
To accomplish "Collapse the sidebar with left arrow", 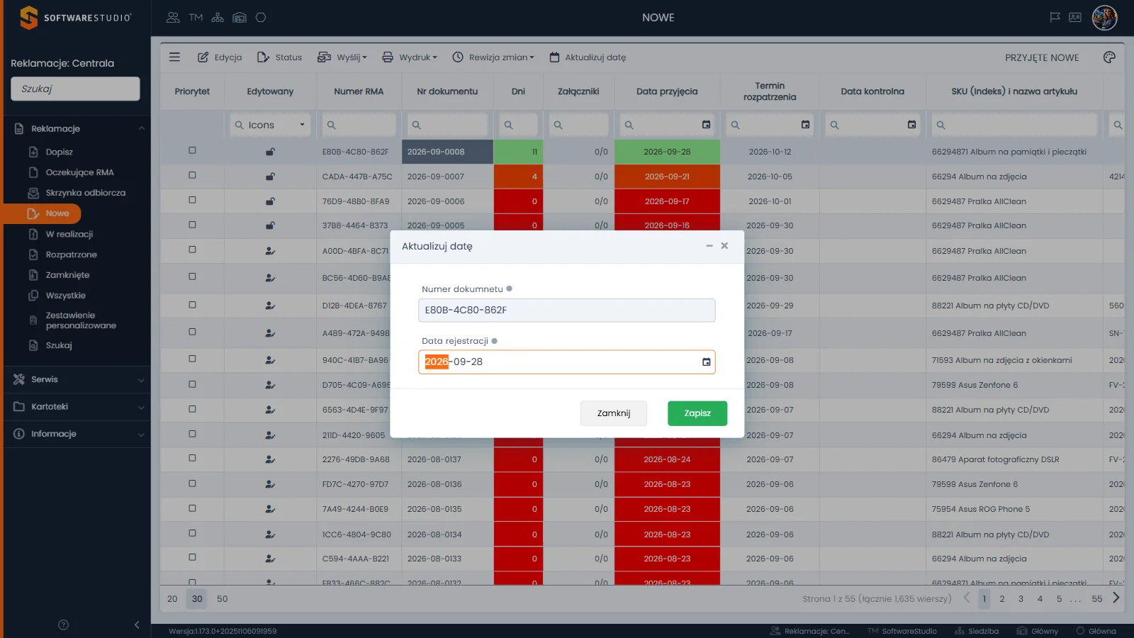I will pos(137,625).
